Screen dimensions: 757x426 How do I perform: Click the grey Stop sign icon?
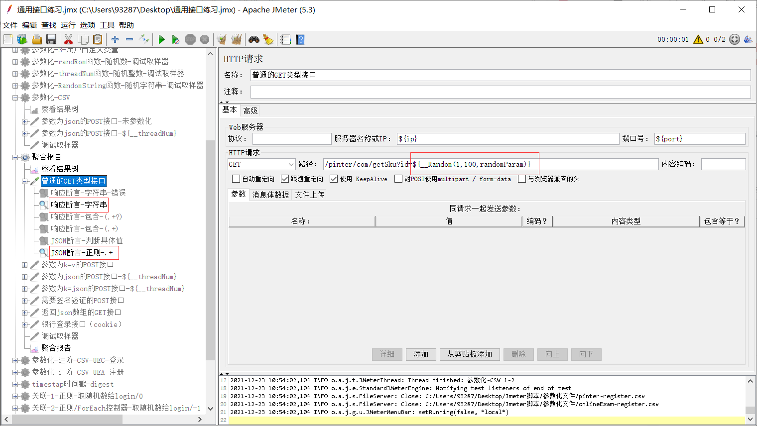190,39
